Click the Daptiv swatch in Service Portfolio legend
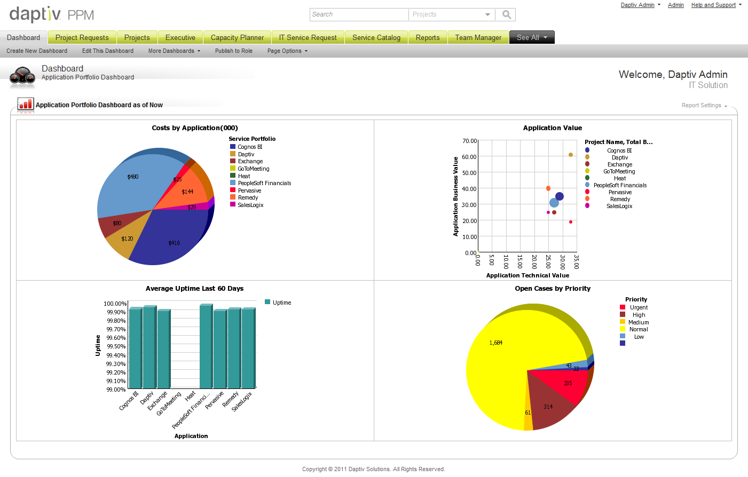Image resolution: width=748 pixels, height=477 pixels. 233,154
